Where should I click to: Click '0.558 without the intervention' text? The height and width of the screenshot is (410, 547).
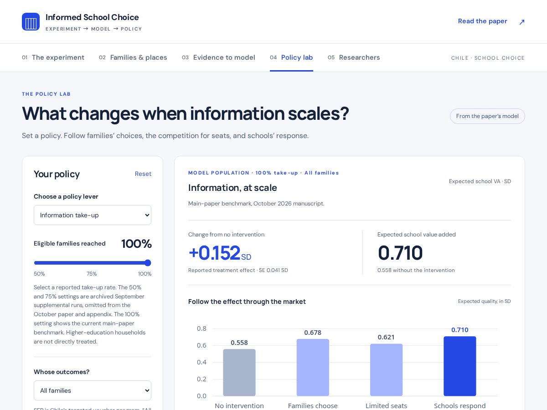click(x=416, y=270)
